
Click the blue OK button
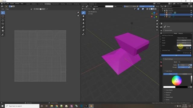[176, 55]
